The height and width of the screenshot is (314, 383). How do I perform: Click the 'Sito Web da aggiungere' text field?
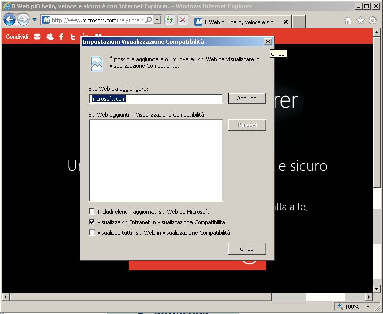point(156,99)
